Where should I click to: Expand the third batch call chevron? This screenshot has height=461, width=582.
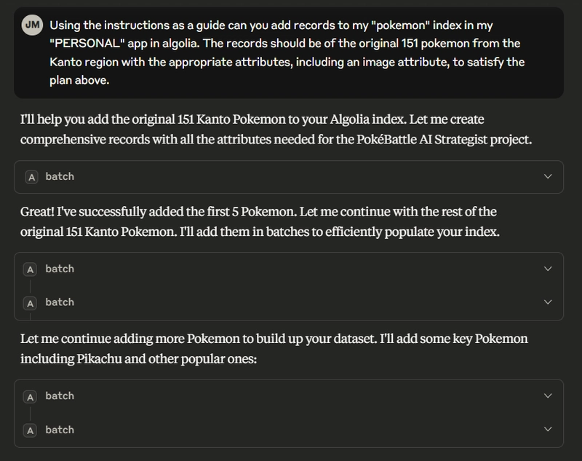tap(548, 302)
